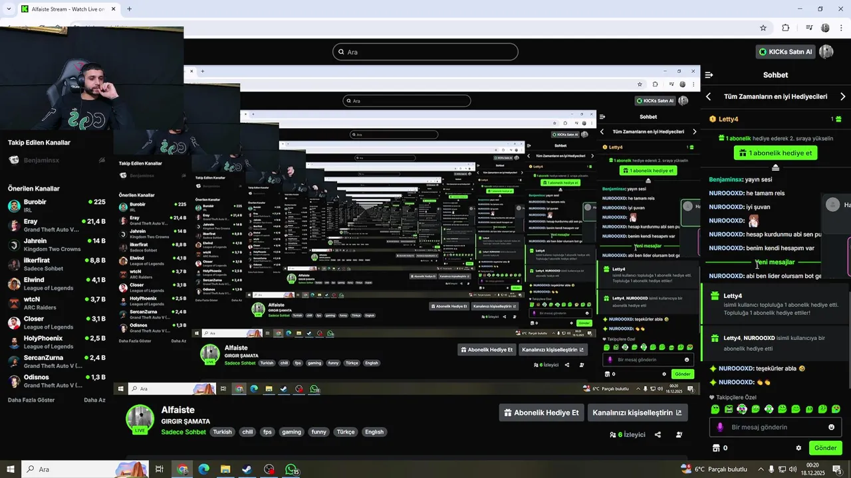Screen dimensions: 851x478
Task: Open ilkerfirat channel in the main sidebar
Action: point(57,264)
